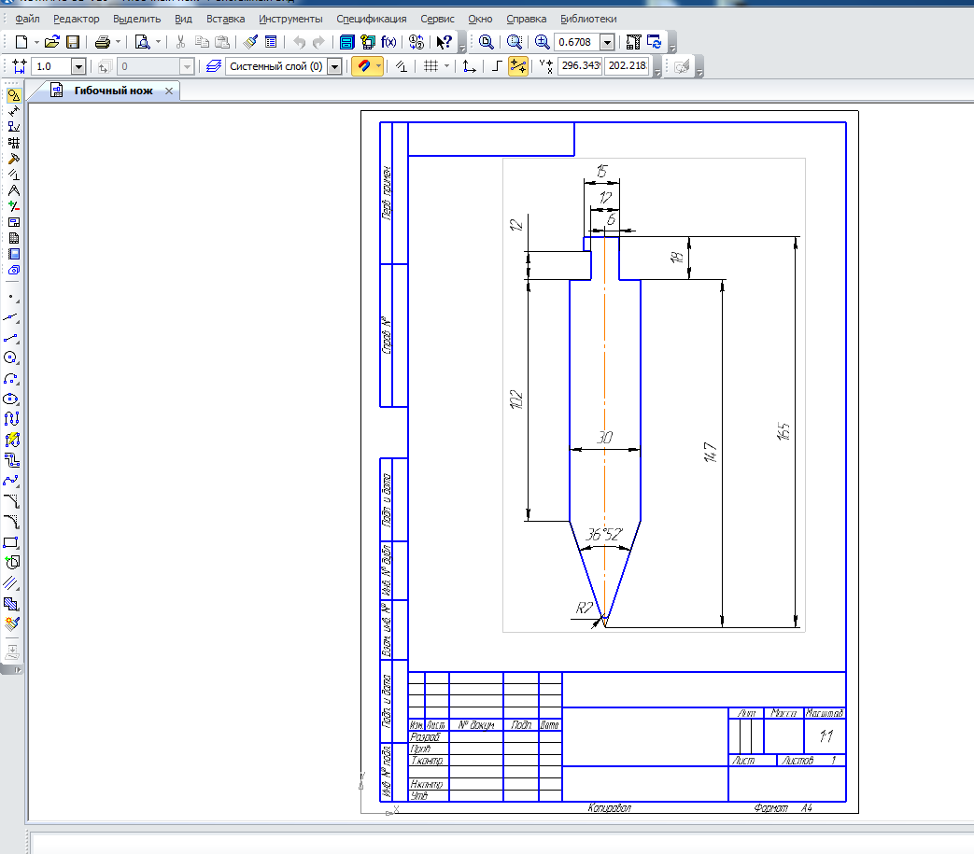Open the Системный слой layer dropdown
This screenshot has height=854, width=974.
tap(334, 66)
